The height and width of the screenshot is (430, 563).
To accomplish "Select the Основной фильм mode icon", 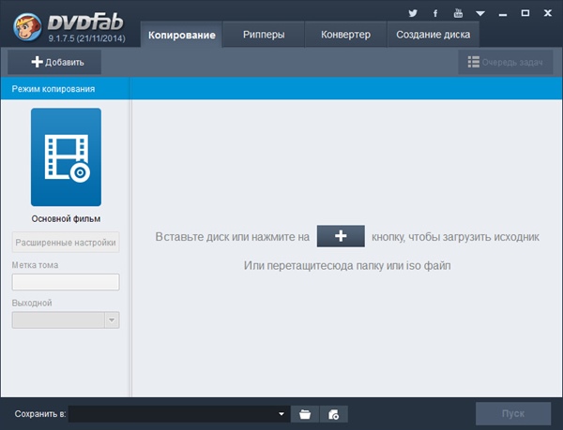I will 66,156.
